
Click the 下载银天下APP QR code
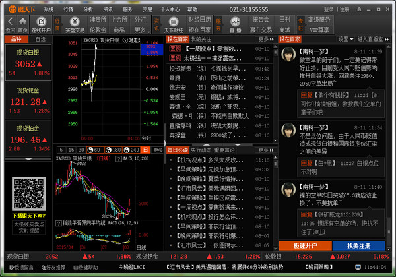[28, 194]
